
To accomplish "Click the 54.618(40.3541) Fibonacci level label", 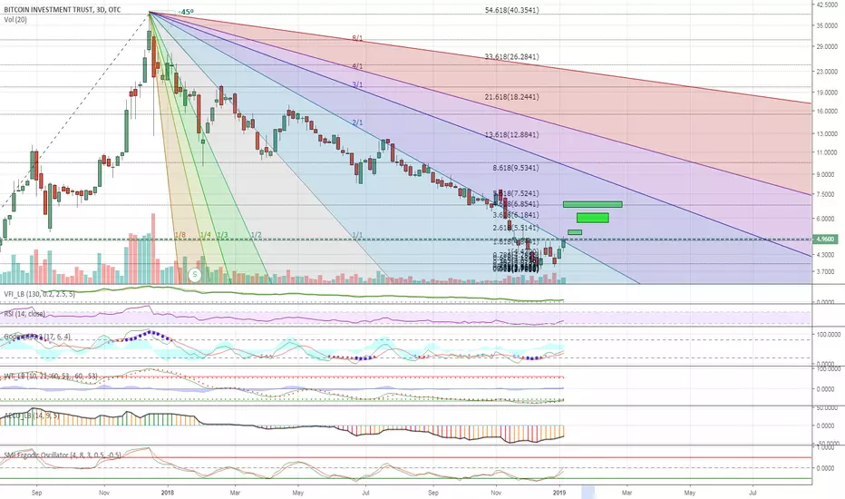I will click(512, 10).
